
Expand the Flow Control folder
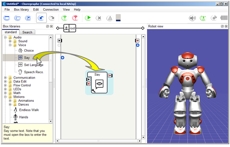[x=5, y=85]
